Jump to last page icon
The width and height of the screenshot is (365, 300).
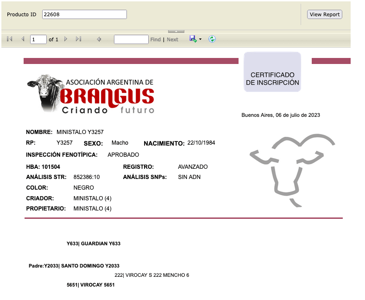pyautogui.click(x=78, y=39)
